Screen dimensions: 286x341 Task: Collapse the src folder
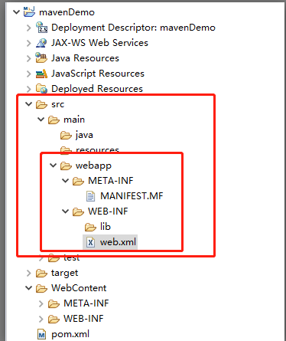pos(29,104)
